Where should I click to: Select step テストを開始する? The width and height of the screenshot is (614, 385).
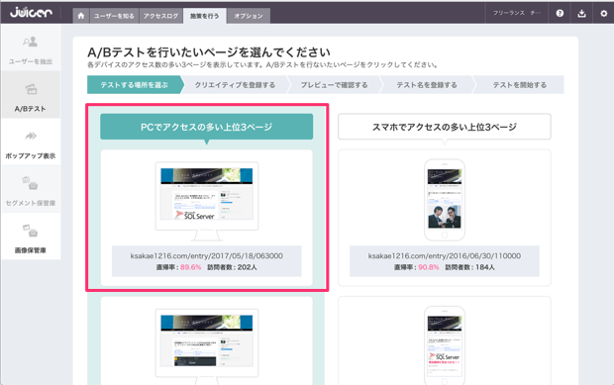coord(519,85)
